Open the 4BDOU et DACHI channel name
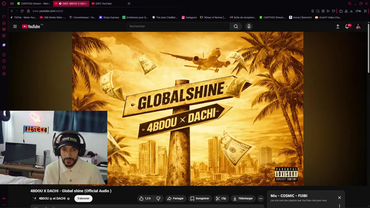 click(52, 198)
